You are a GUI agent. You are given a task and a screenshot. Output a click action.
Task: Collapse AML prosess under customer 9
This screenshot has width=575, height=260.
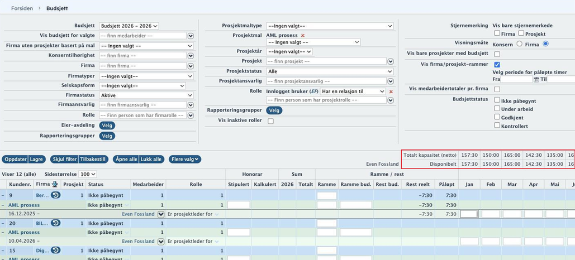[x=3, y=205]
